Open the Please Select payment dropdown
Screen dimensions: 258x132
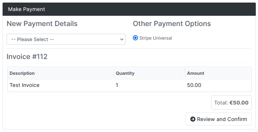click(x=66, y=39)
